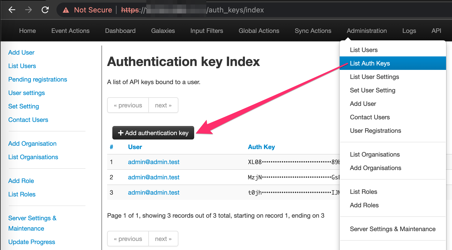The image size is (452, 250).
Task: Click the browser back arrow
Action: pos(12,10)
